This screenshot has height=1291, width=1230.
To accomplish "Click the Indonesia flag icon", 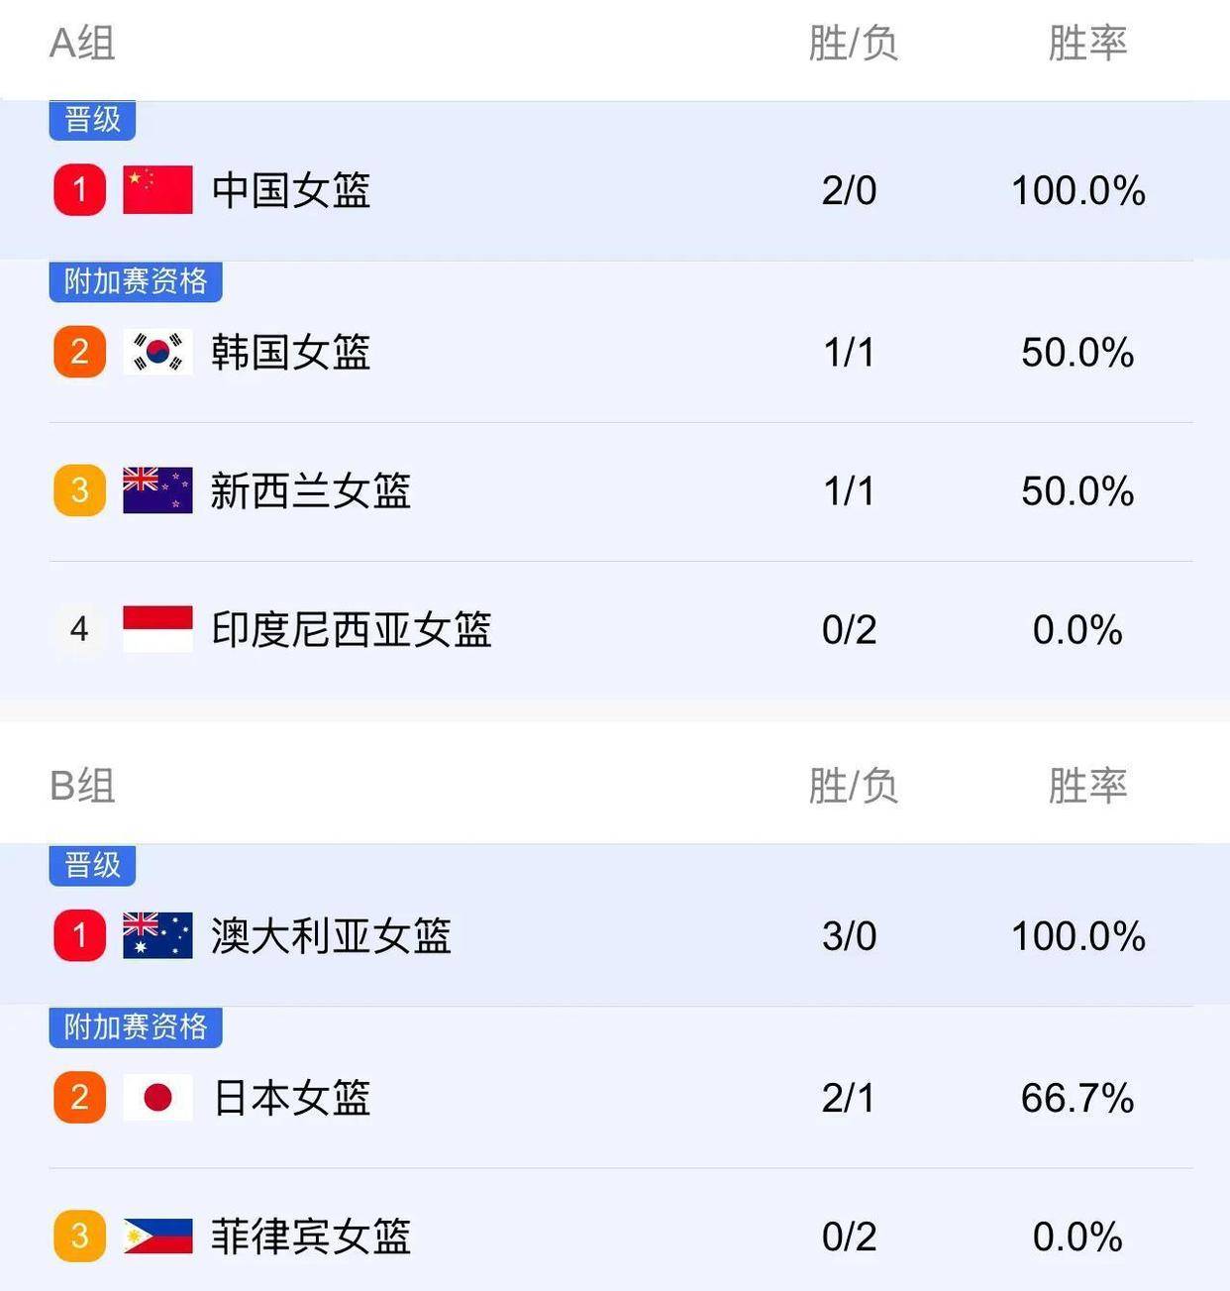I will [157, 629].
